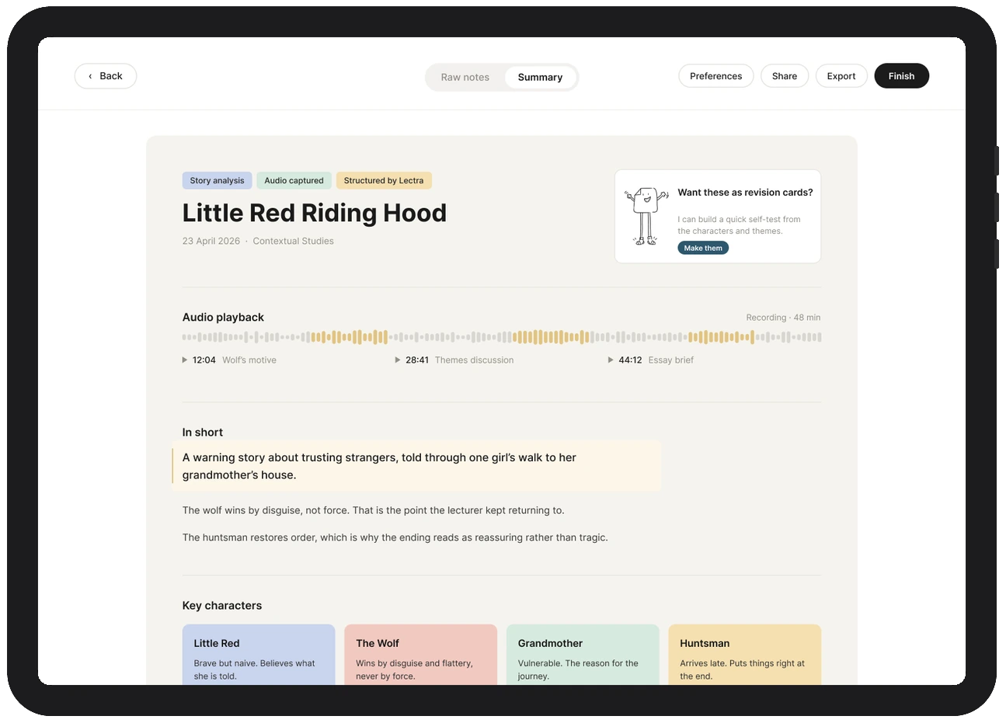Viewport: 1006px width, 723px height.
Task: Open the Little Red character card
Action: 259,655
